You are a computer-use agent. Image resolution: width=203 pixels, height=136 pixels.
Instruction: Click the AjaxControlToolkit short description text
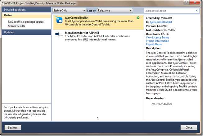[99, 23]
